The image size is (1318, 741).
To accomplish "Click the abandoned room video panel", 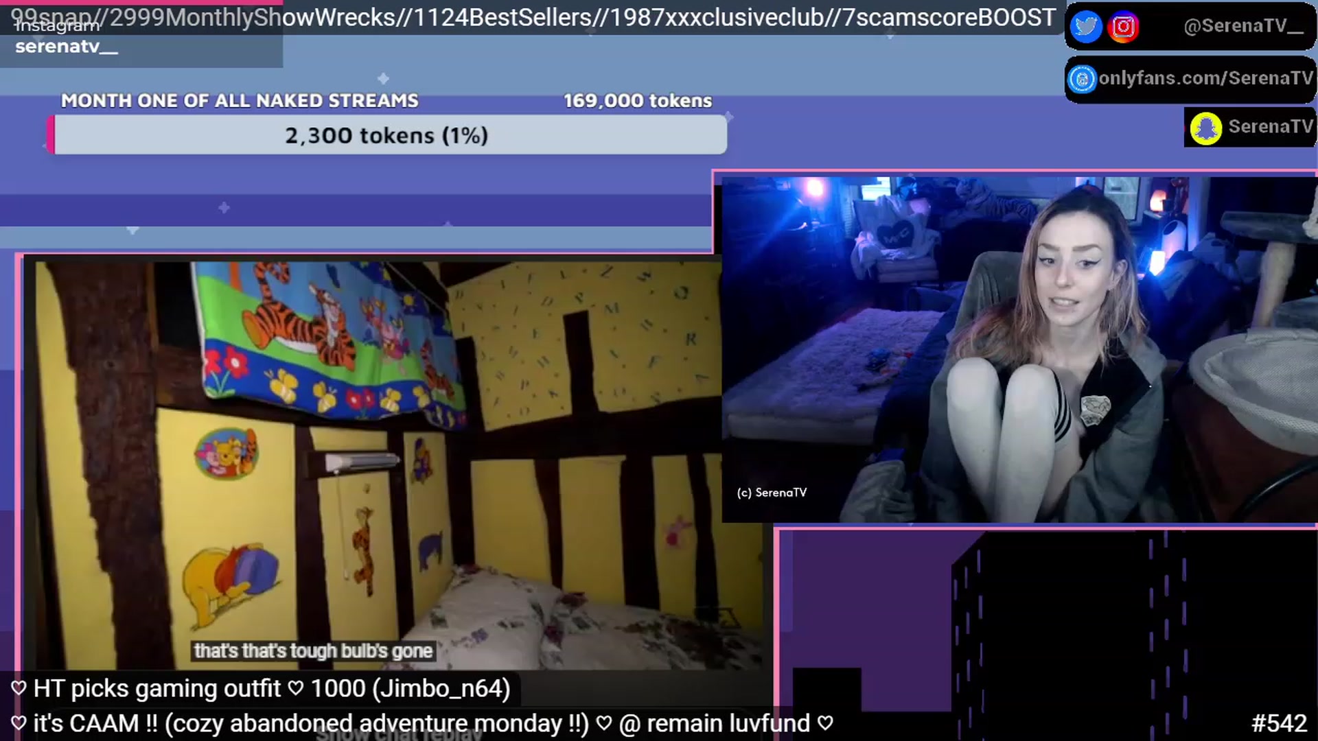I will (x=398, y=465).
